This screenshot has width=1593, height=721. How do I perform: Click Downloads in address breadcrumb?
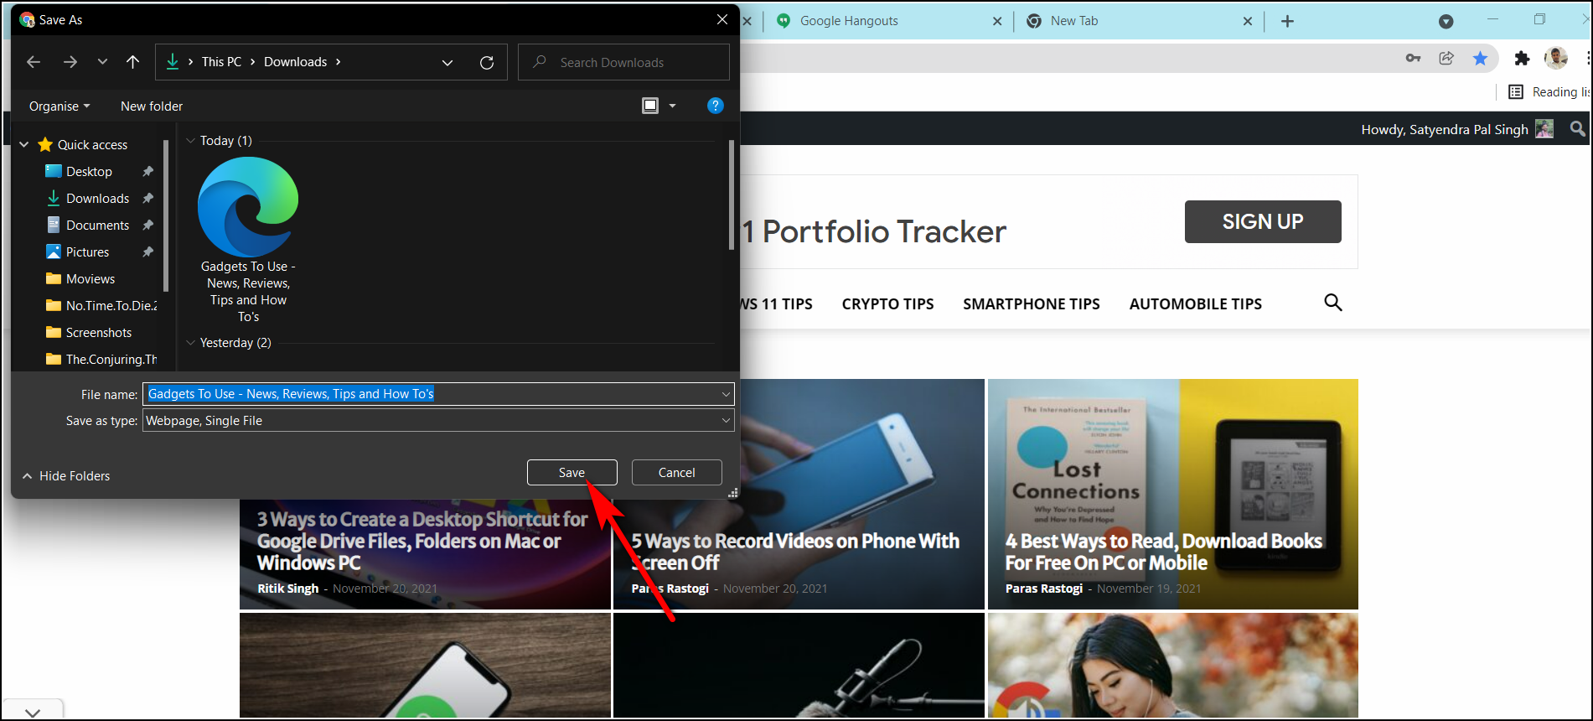tap(295, 62)
